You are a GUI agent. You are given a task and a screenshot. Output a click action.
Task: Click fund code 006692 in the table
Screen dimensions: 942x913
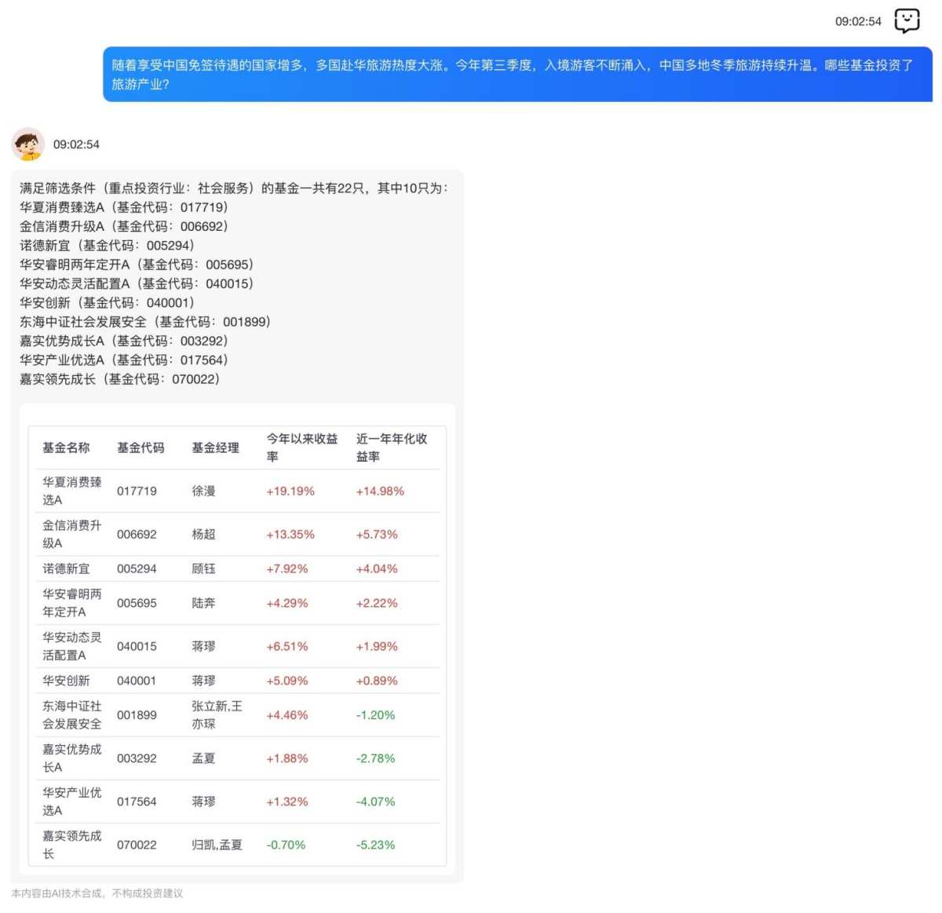(x=137, y=535)
